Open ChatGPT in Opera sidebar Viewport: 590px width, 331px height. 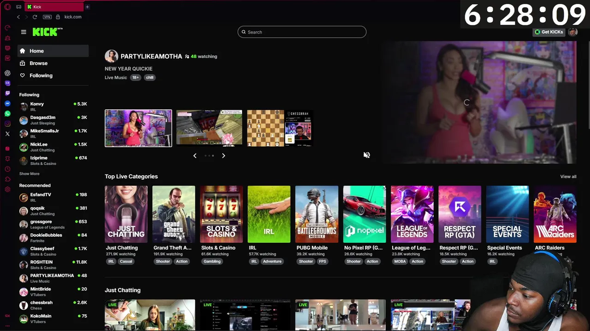click(x=7, y=73)
